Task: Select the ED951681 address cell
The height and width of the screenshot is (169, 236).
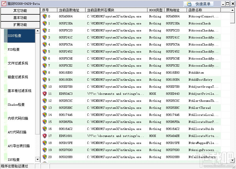Action: 66,136
